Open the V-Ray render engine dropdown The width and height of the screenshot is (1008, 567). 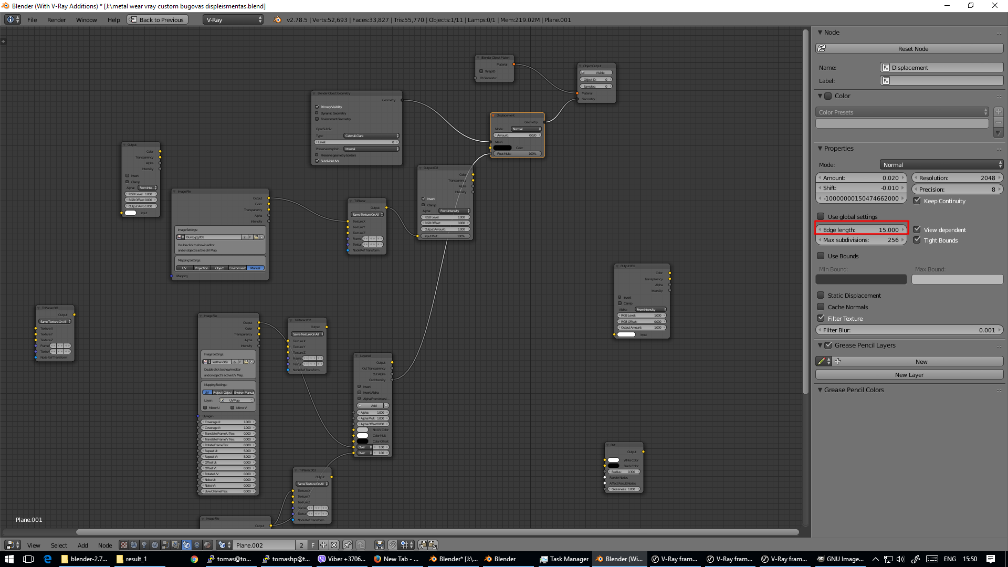tap(233, 19)
